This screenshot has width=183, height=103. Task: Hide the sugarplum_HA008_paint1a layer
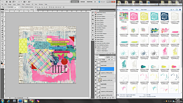click(x=96, y=73)
